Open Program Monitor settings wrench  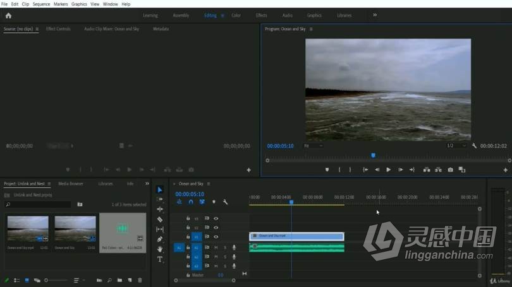point(474,146)
